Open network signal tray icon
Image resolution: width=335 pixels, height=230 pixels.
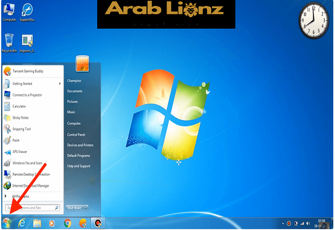pos(302,223)
